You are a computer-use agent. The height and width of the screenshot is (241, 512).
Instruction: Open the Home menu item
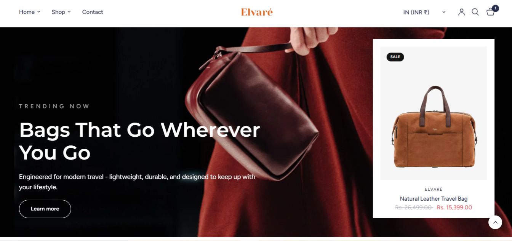[x=27, y=12]
